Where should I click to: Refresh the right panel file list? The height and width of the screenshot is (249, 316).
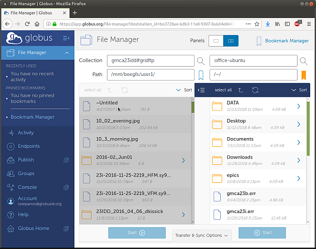(x=255, y=90)
